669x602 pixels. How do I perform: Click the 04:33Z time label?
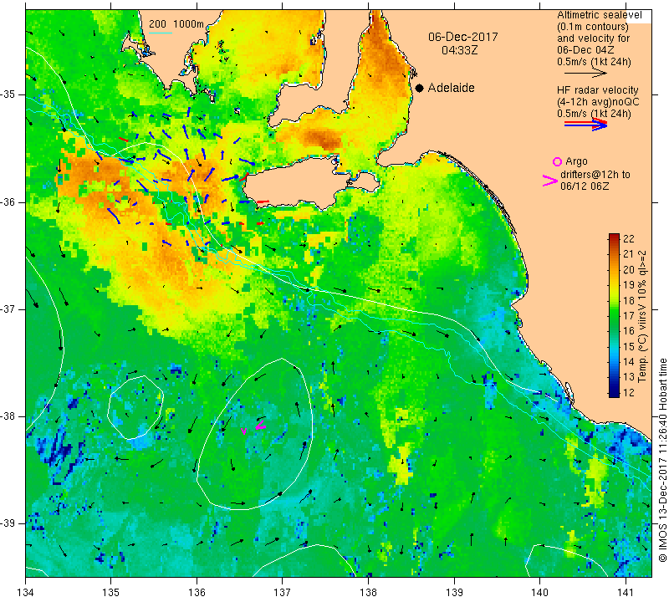[x=459, y=50]
